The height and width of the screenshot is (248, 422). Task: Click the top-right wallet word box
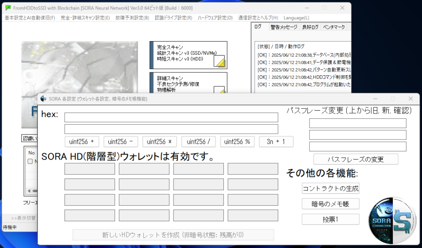click(x=253, y=169)
